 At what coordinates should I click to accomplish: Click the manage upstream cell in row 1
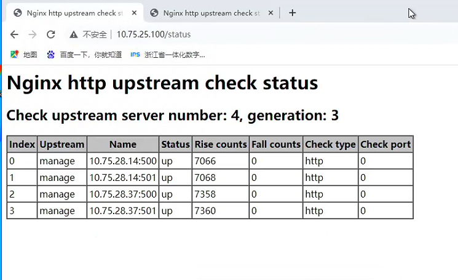point(62,177)
